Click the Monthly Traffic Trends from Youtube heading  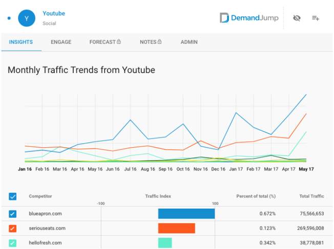tap(81, 70)
